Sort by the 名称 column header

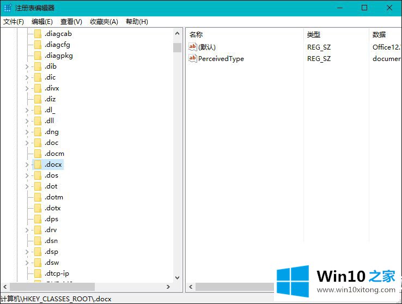tap(196, 34)
